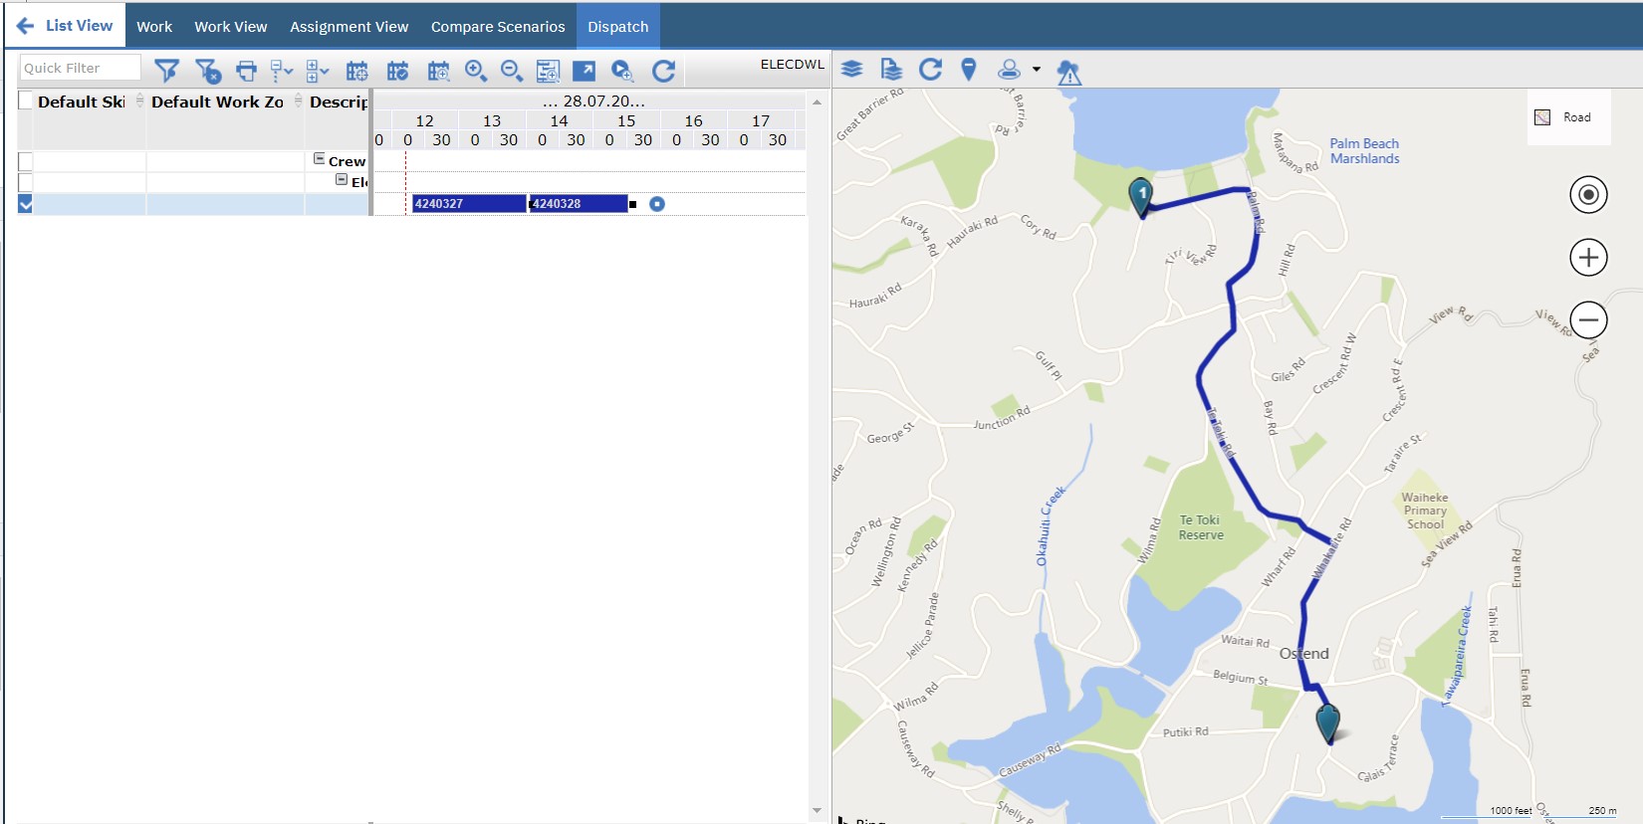Image resolution: width=1643 pixels, height=824 pixels.
Task: Click the Gantt scrollbar up arrow
Action: [817, 102]
